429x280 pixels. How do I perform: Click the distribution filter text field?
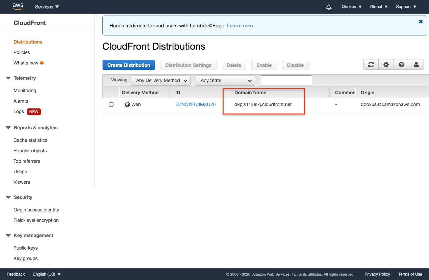[286, 80]
